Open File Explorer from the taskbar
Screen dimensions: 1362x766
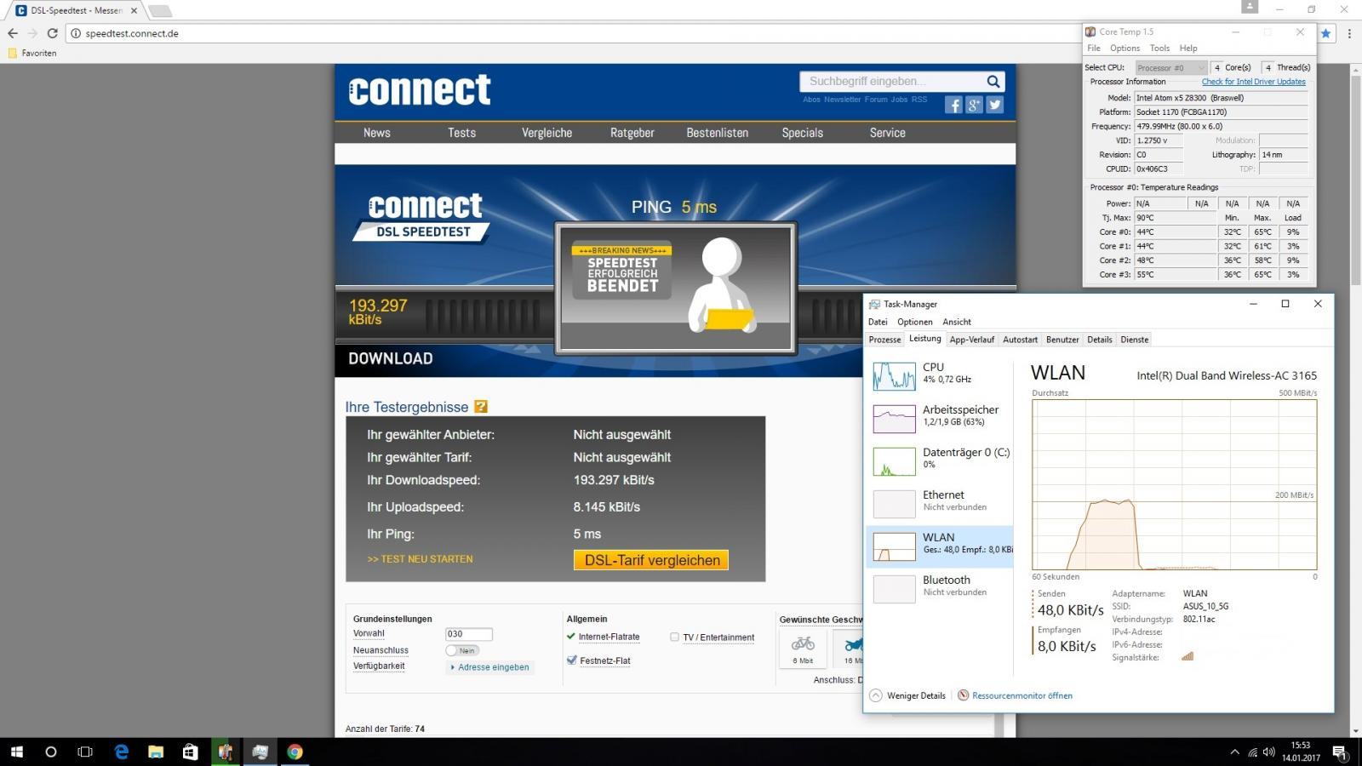(x=156, y=752)
